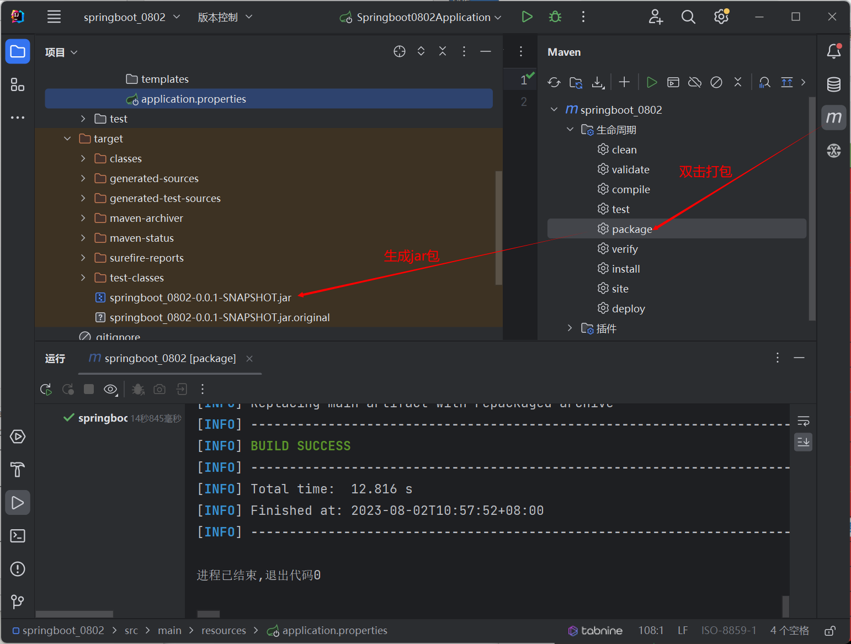
Task: Open the run configuration dropdown
Action: click(421, 17)
